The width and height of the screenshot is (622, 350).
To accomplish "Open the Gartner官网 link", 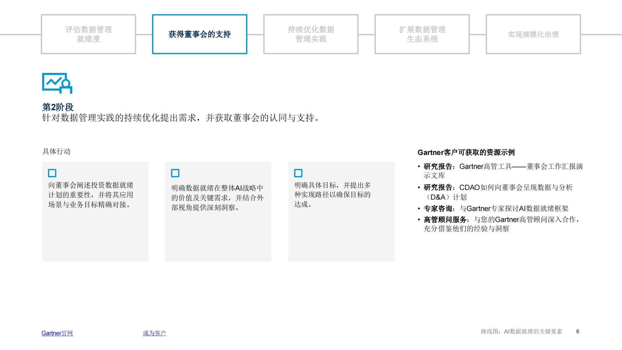I will click(x=57, y=333).
